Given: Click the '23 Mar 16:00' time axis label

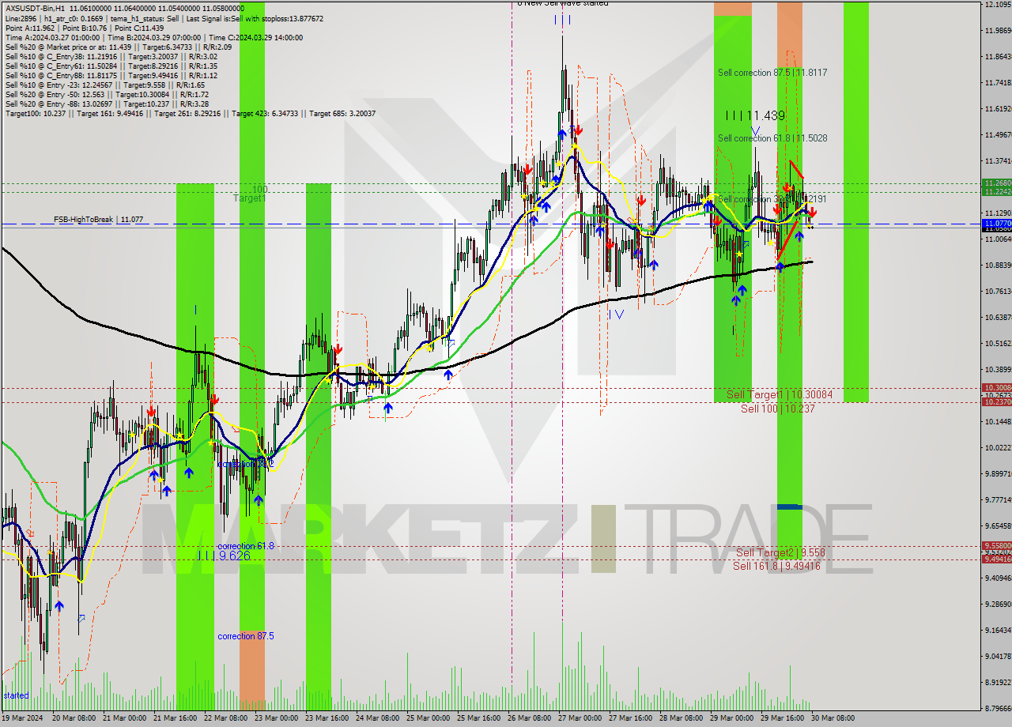Looking at the screenshot, I should tap(326, 718).
